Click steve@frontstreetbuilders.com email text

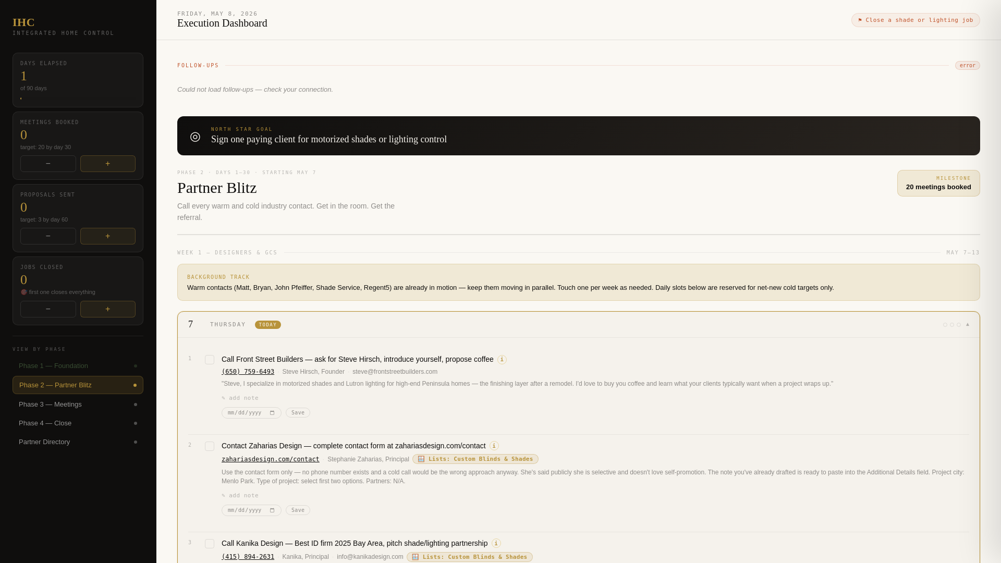[x=395, y=372]
